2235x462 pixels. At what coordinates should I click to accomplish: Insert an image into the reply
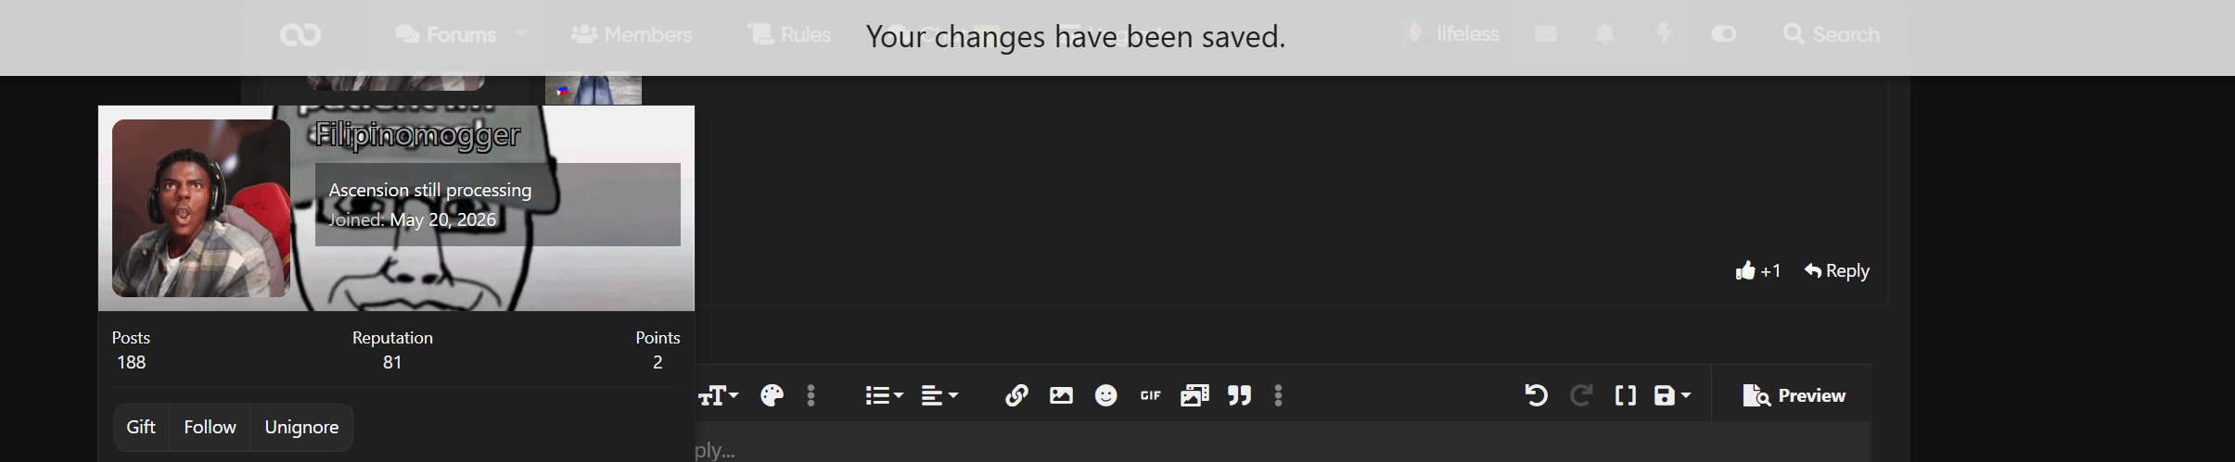[1061, 396]
